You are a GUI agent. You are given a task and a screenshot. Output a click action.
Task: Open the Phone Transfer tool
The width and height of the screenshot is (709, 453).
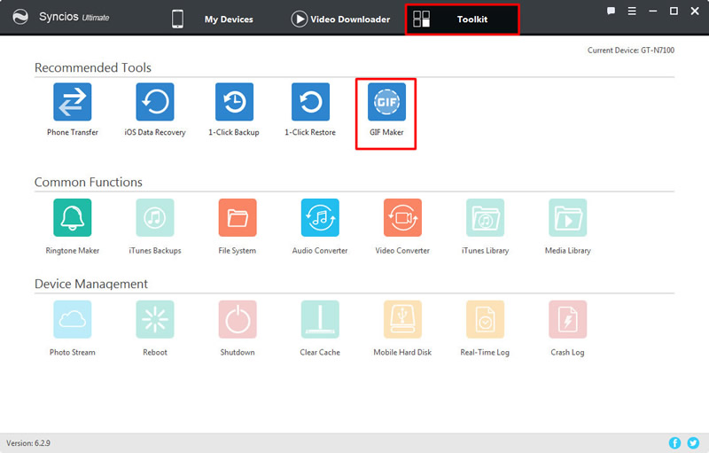tap(73, 102)
